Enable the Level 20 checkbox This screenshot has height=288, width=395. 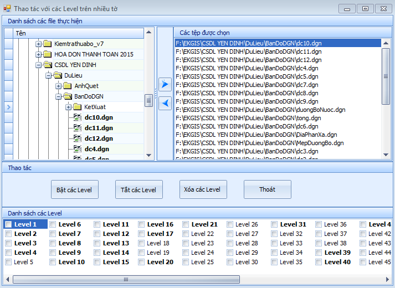click(141, 262)
